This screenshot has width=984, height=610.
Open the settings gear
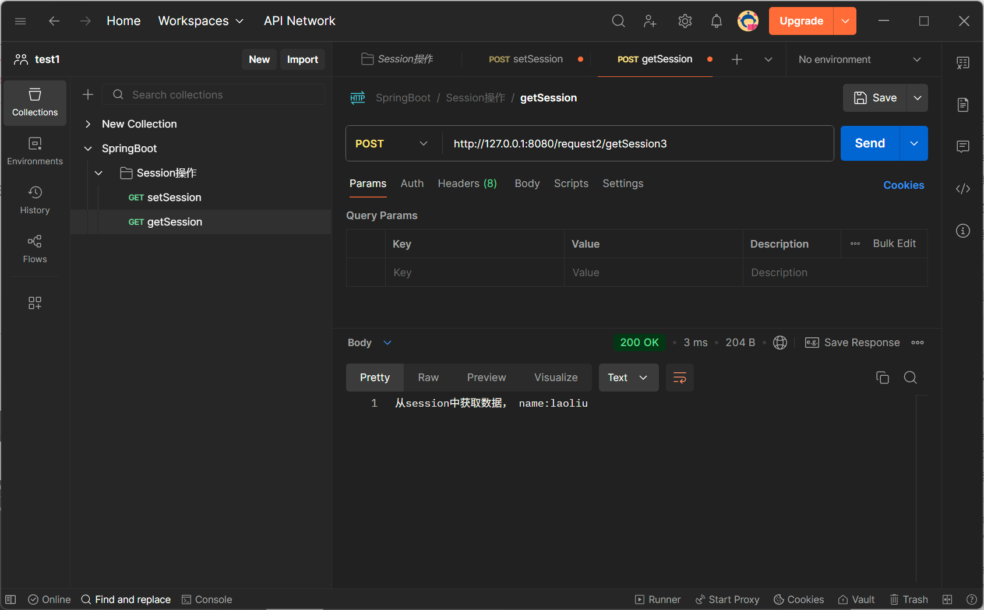[685, 21]
